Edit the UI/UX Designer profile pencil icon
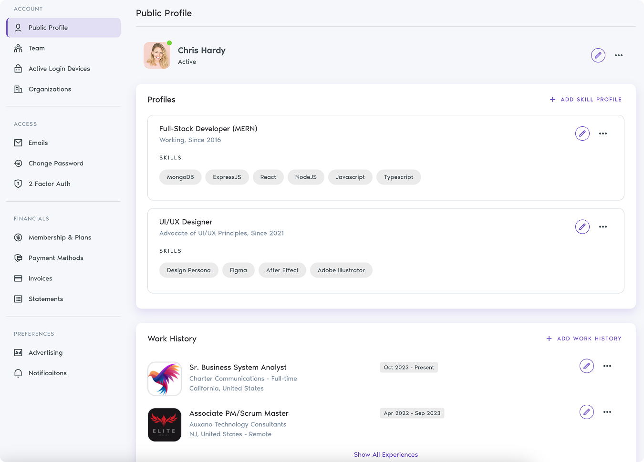This screenshot has height=462, width=644. point(582,226)
